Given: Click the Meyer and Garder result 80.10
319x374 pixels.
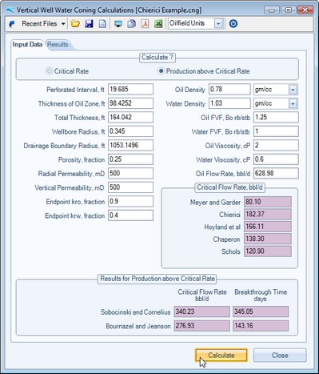Looking at the screenshot, I should (268, 202).
